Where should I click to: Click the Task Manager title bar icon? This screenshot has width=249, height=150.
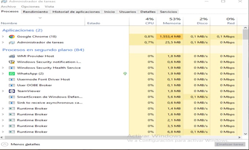tap(4, 1)
